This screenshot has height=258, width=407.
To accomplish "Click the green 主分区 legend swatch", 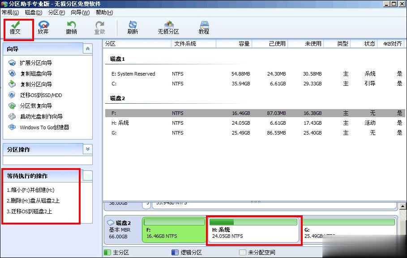I will pyautogui.click(x=107, y=253).
